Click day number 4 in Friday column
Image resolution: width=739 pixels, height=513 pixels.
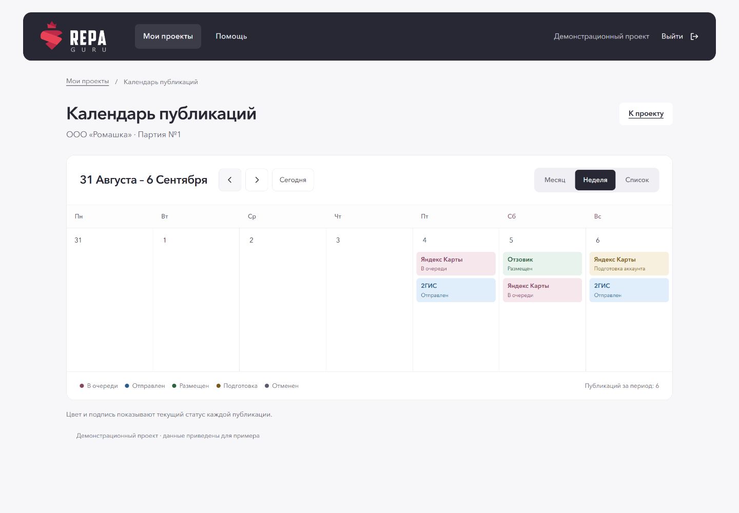424,240
